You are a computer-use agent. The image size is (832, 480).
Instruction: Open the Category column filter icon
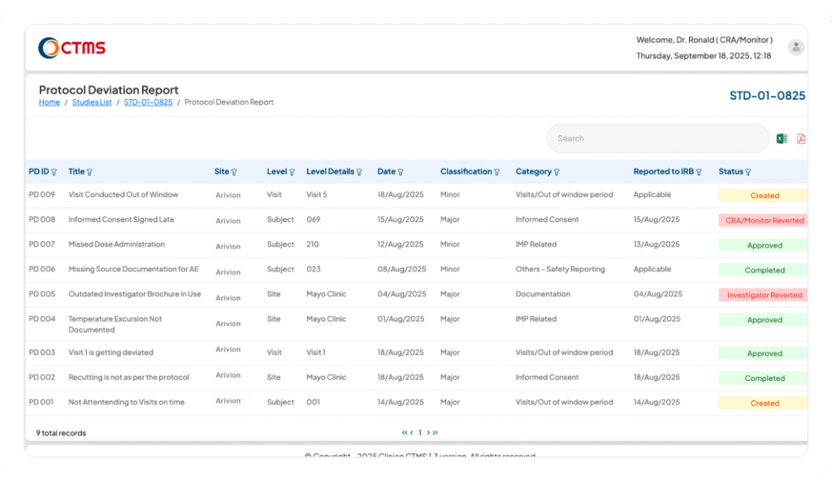pos(557,172)
